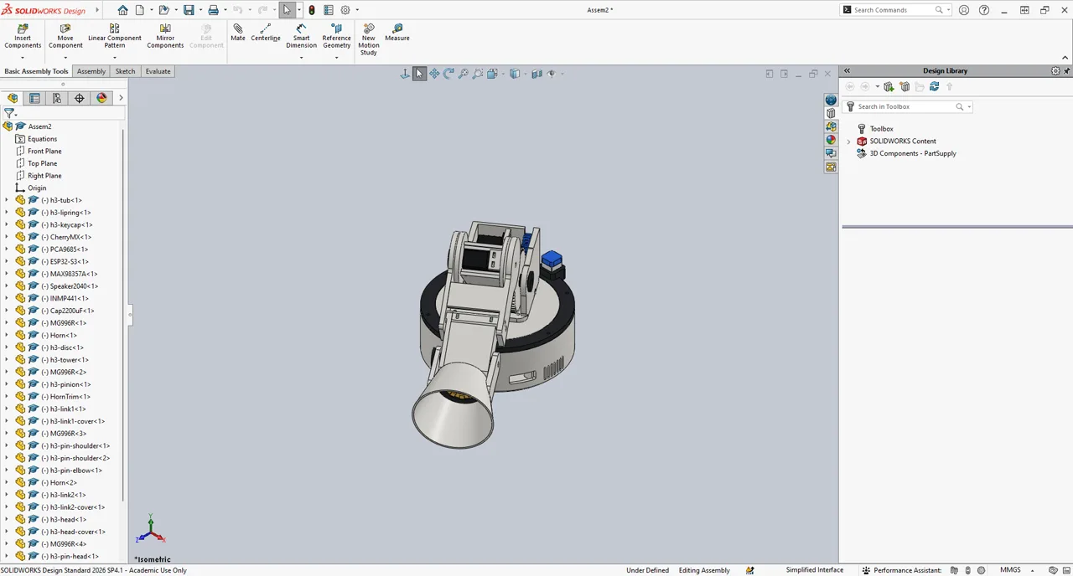1073x576 pixels.
Task: Switch to the Assembly ribbon tab
Action: [x=91, y=71]
